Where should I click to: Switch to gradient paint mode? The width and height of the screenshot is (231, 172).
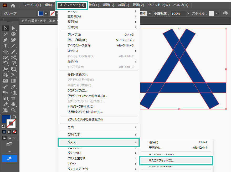[9, 132]
